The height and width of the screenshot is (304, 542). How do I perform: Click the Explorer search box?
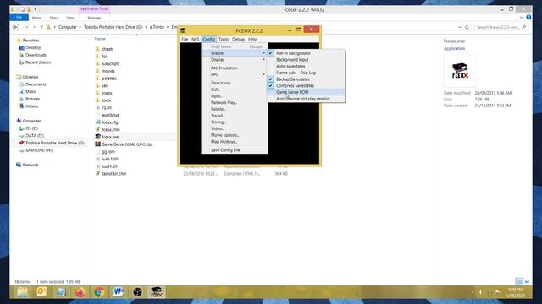[x=501, y=27]
